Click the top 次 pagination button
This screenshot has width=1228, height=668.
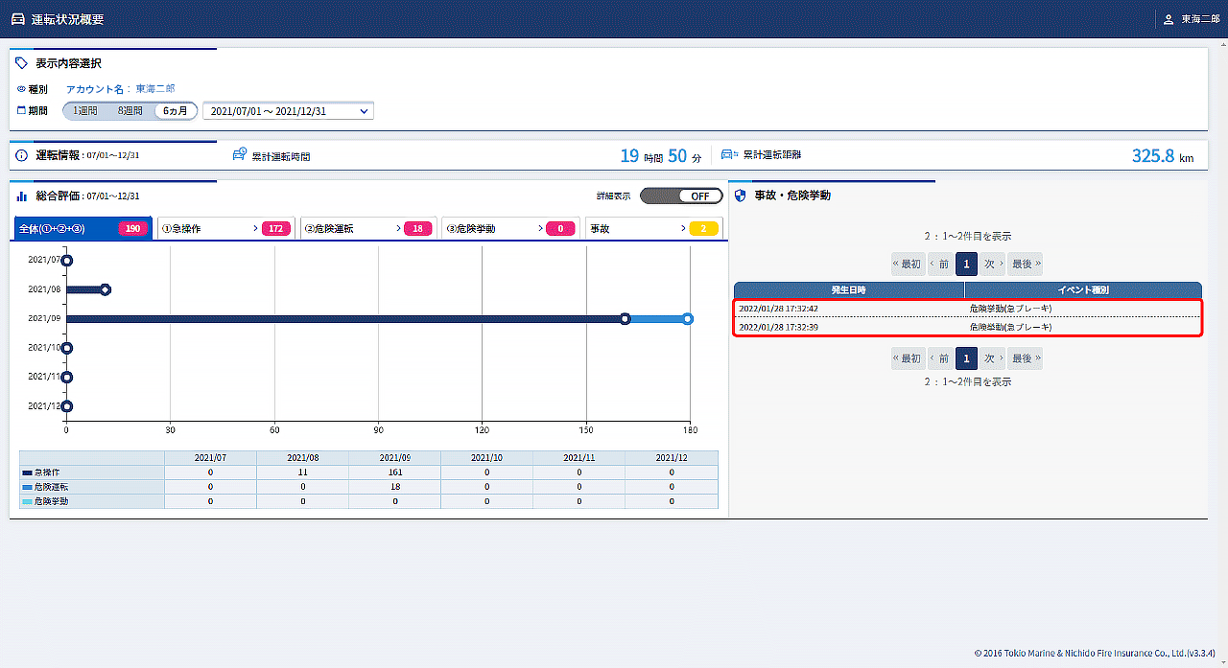(992, 264)
